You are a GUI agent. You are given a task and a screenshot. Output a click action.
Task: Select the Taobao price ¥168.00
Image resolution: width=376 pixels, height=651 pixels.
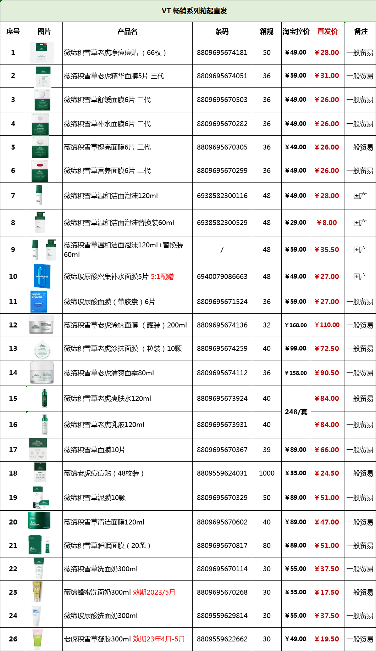click(x=296, y=325)
